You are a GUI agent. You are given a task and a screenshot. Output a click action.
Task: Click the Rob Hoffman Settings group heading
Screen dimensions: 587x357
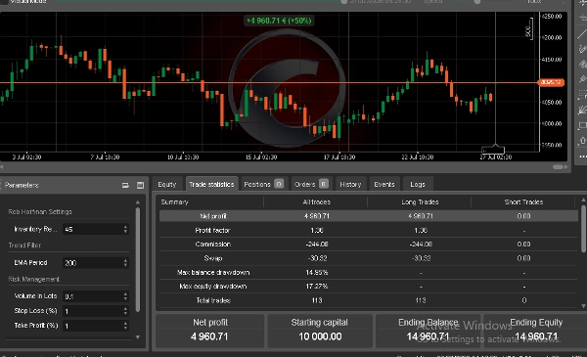point(40,212)
